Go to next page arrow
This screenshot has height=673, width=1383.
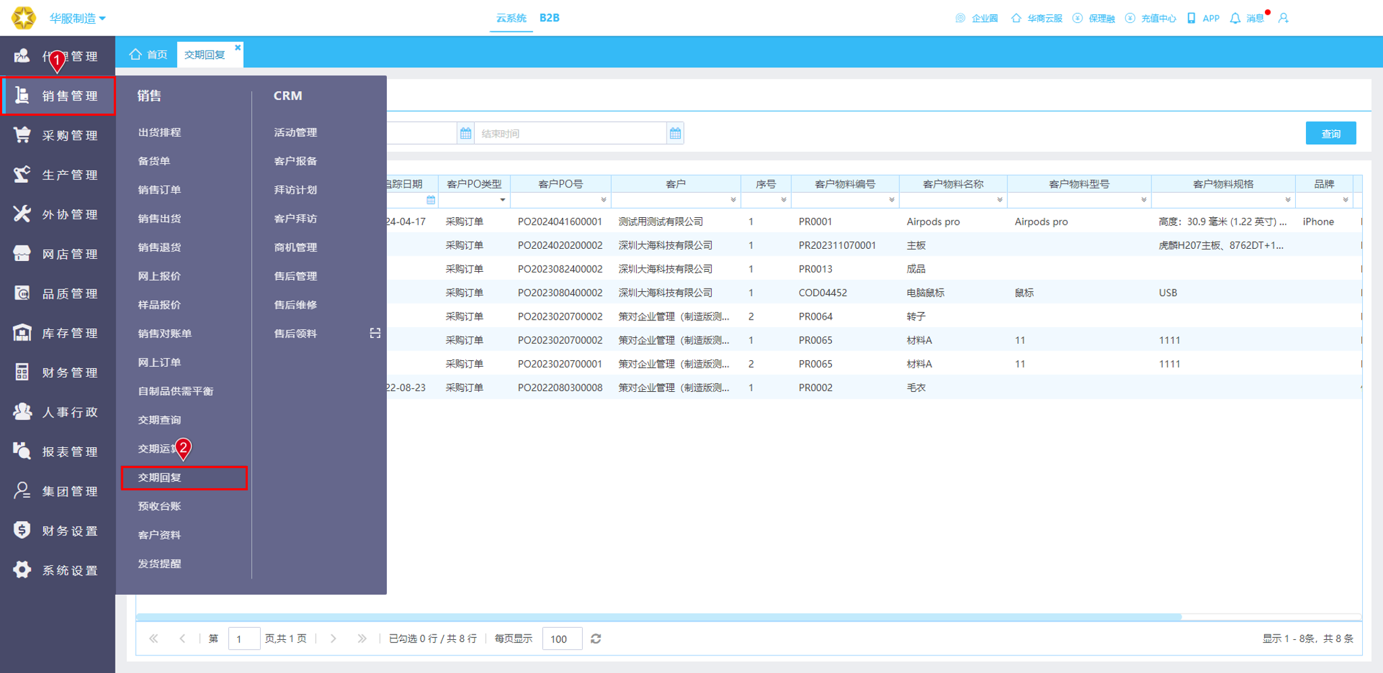point(334,639)
